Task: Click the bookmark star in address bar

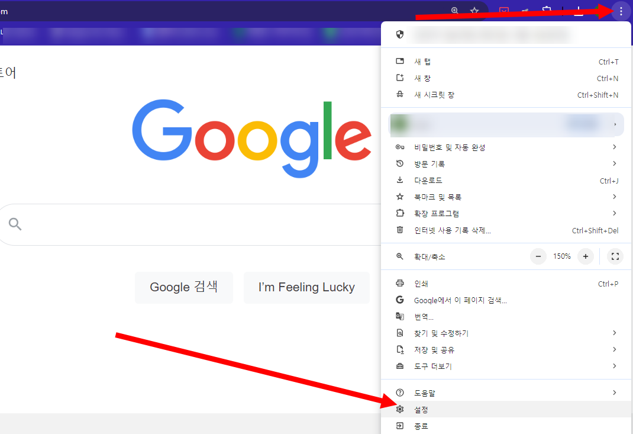Action: (x=474, y=11)
